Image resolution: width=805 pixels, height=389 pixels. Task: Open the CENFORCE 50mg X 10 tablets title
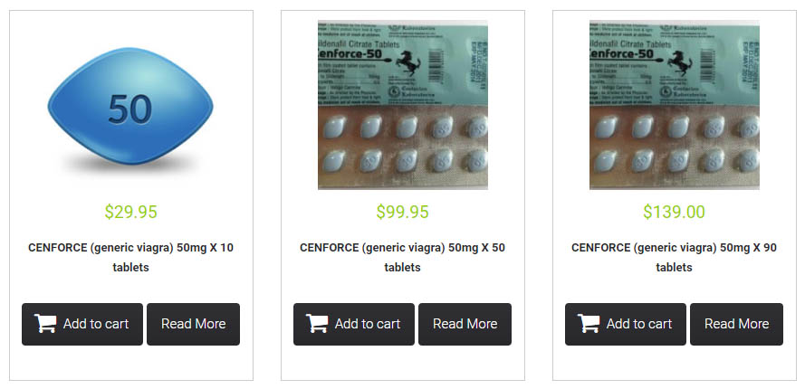(x=130, y=258)
